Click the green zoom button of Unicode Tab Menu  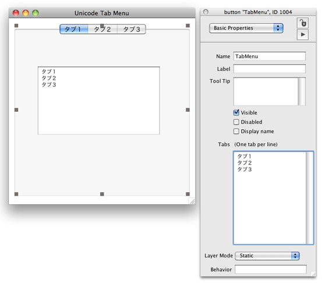36,13
